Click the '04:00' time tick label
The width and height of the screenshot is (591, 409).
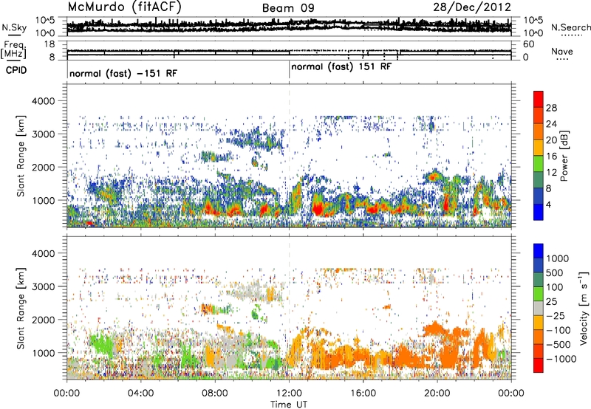(141, 393)
